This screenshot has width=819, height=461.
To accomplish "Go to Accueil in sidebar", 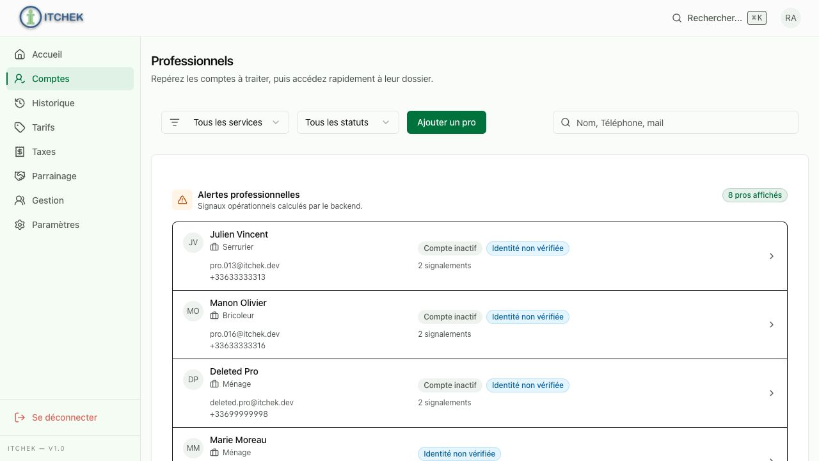I will click(70, 54).
